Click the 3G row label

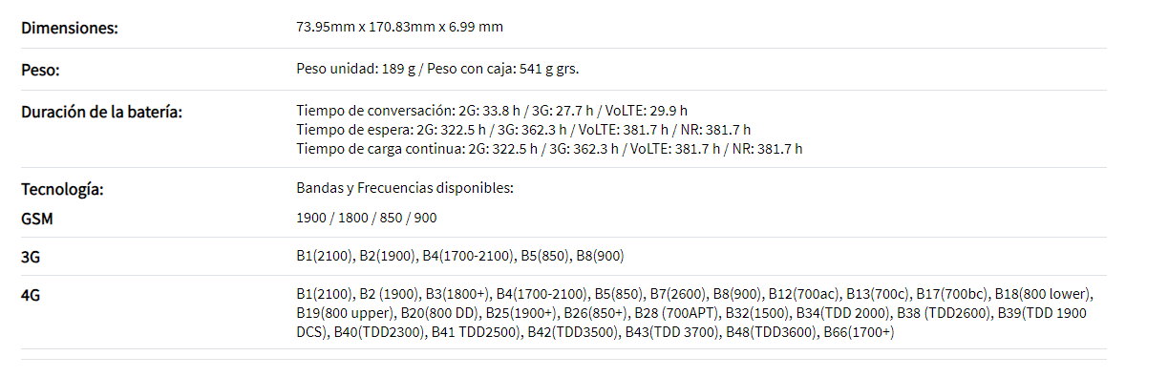point(31,258)
